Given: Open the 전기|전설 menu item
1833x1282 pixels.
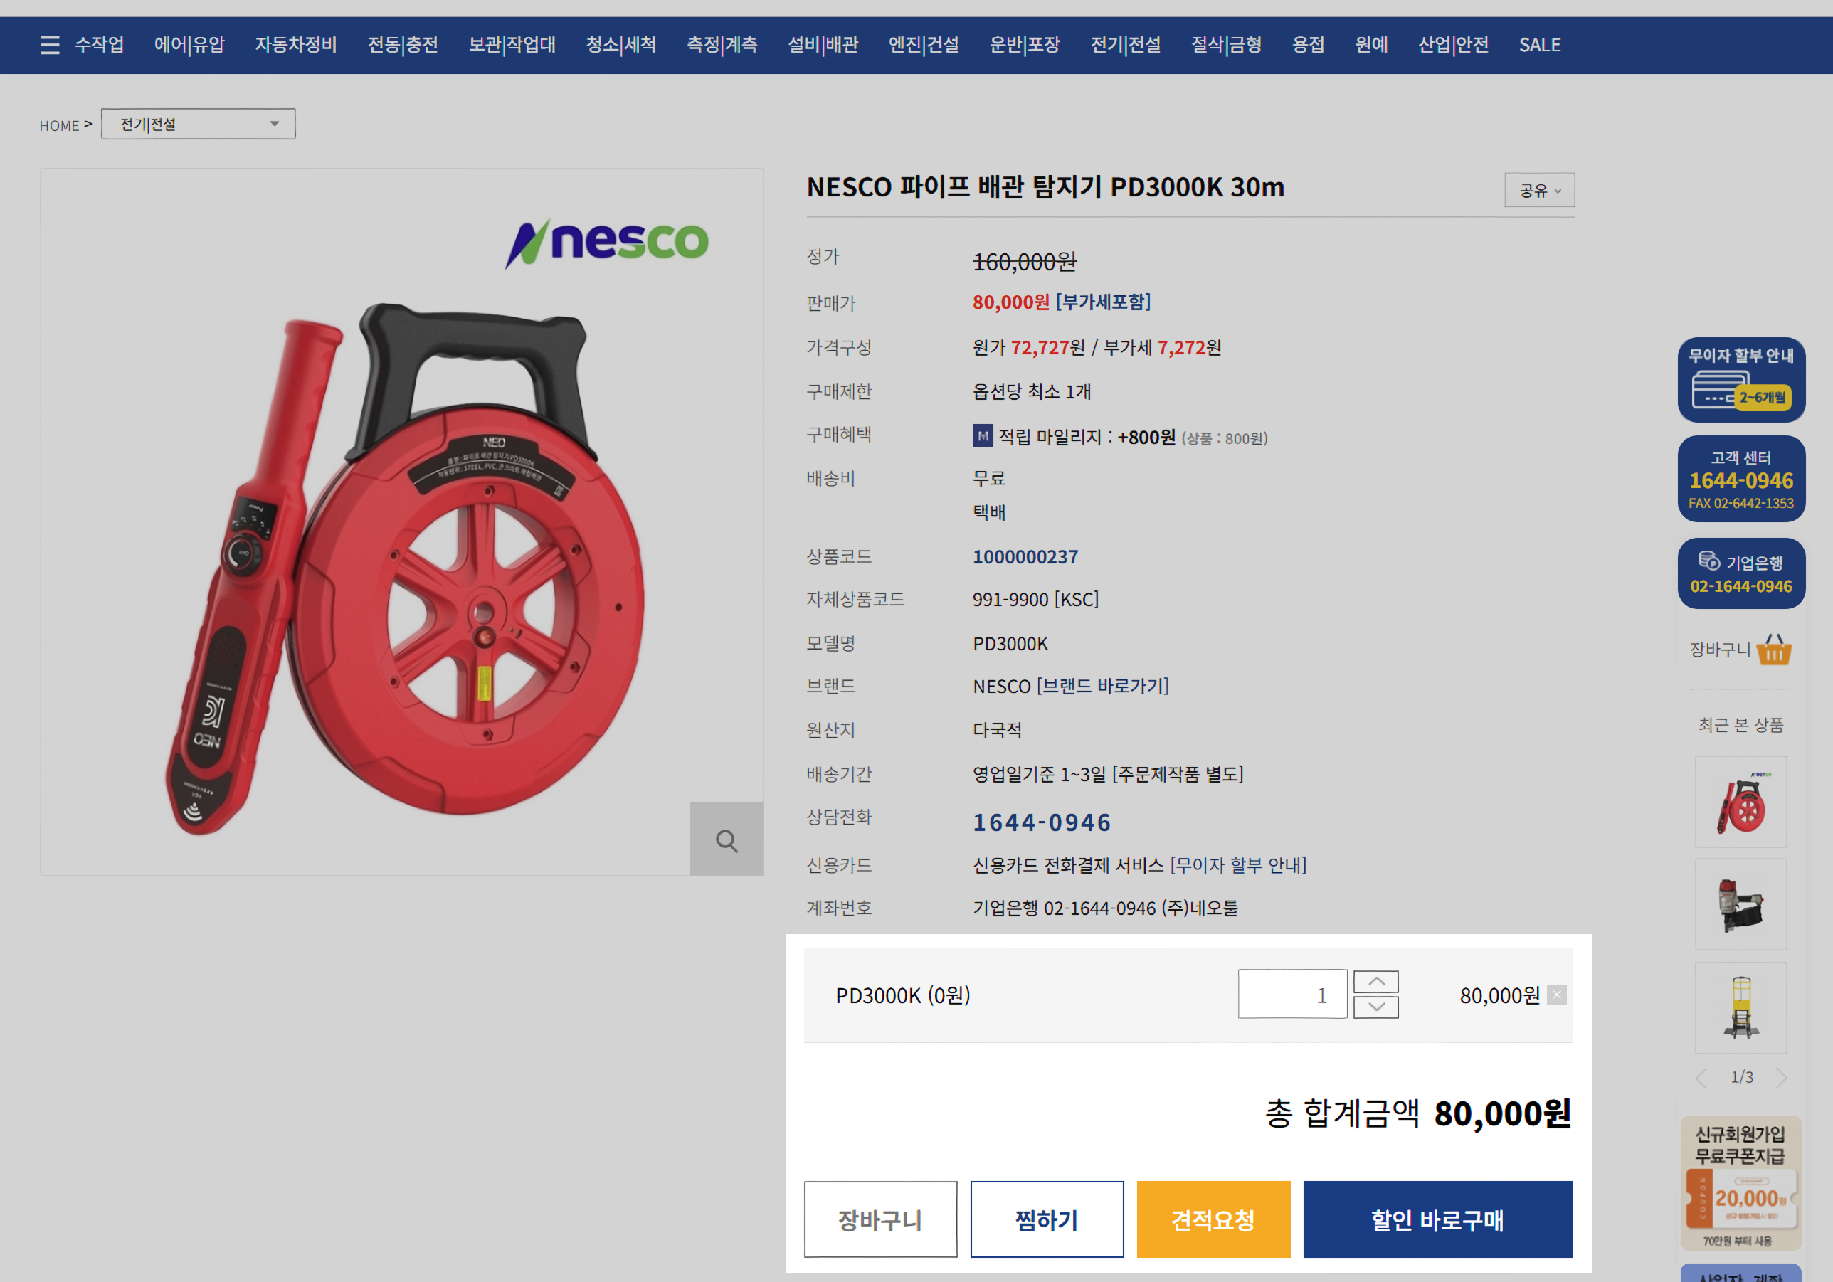Looking at the screenshot, I should pos(1125,45).
